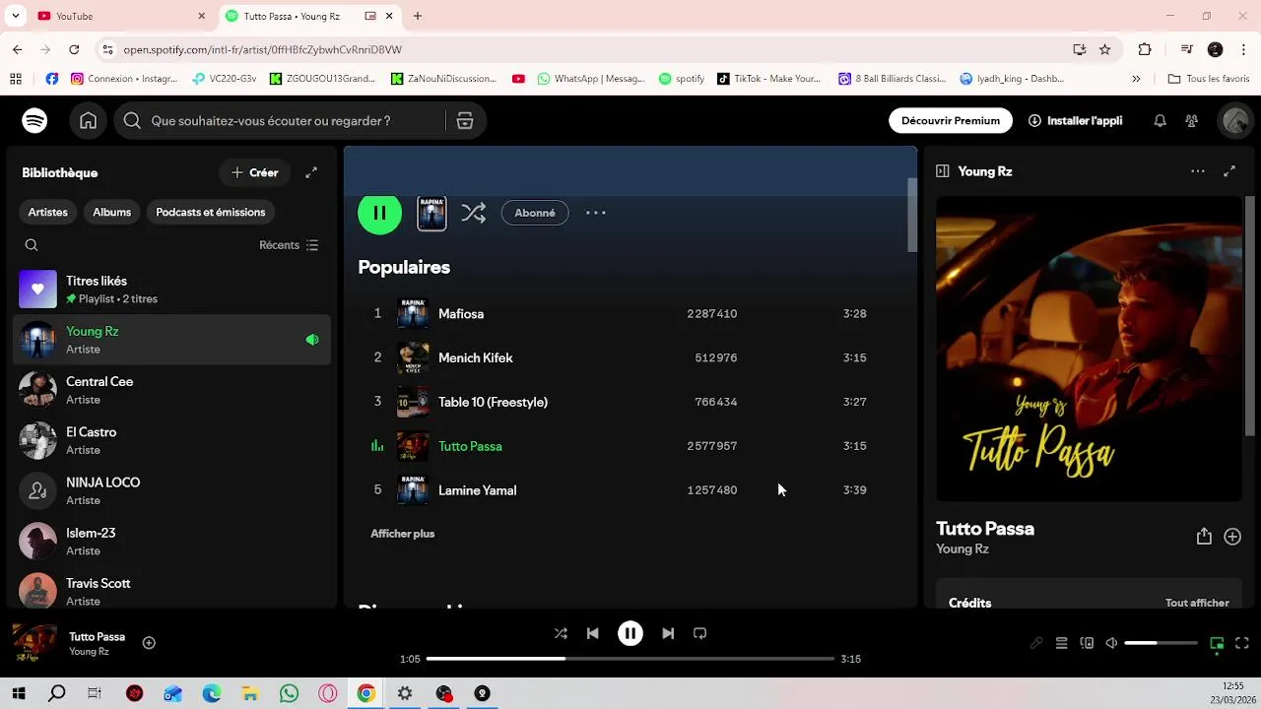Click Découvrir Premium button
1261x709 pixels.
pyautogui.click(x=951, y=120)
